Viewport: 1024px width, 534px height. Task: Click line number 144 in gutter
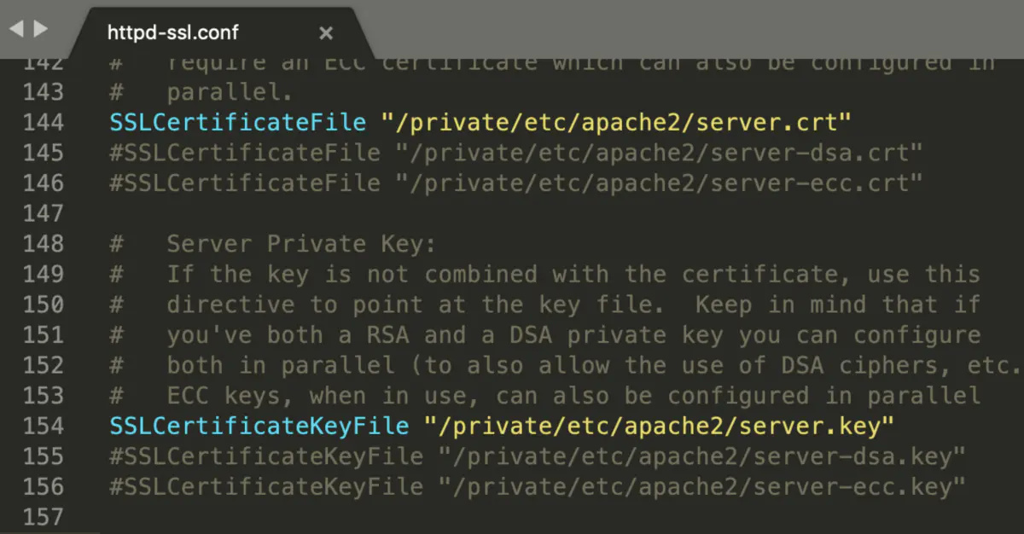pos(43,122)
